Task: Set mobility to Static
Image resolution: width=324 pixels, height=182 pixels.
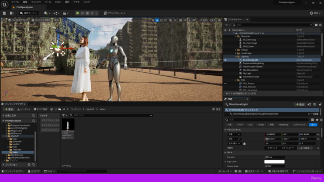Action: coord(272,148)
